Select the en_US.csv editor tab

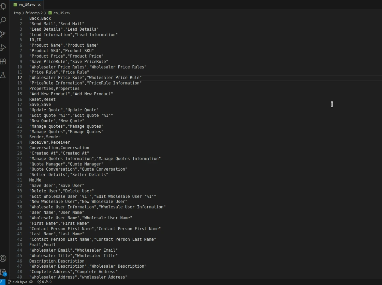coord(26,5)
